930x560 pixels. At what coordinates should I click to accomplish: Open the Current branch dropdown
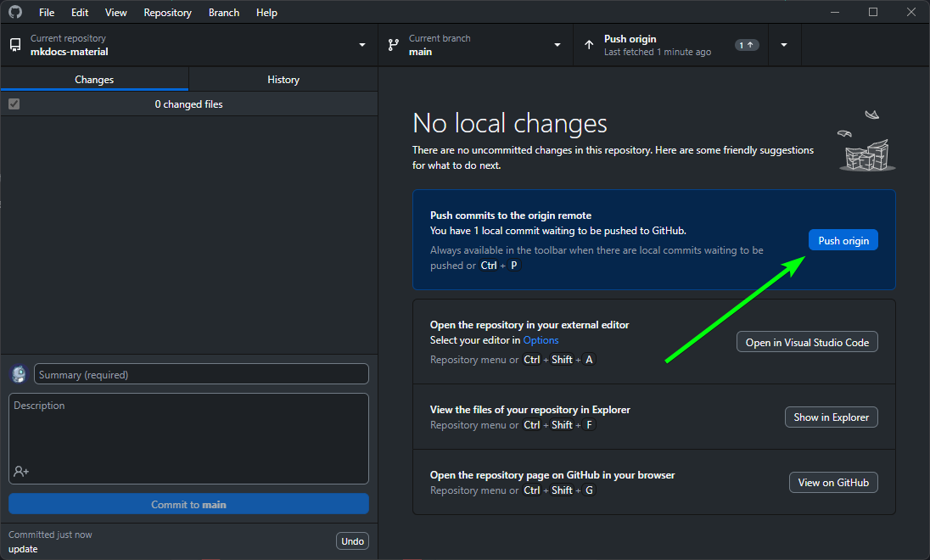tap(557, 45)
